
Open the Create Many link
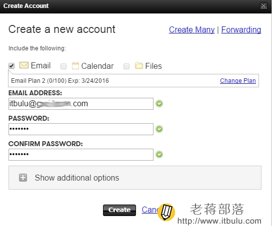point(191,29)
